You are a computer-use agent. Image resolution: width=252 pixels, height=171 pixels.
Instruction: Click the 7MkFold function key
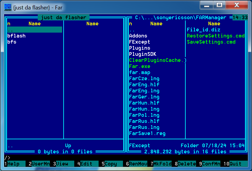coord(161,164)
